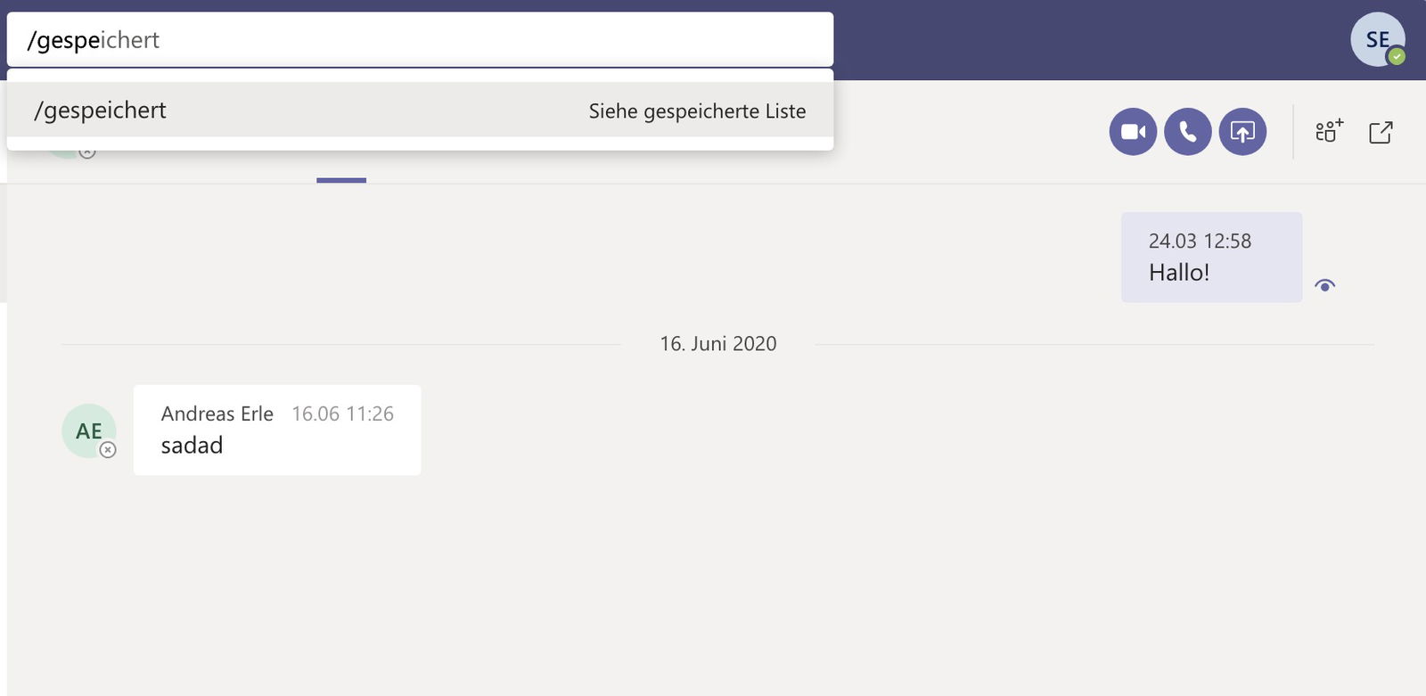Select the /gespeichert command suggestion
The image size is (1426, 696).
(x=420, y=110)
